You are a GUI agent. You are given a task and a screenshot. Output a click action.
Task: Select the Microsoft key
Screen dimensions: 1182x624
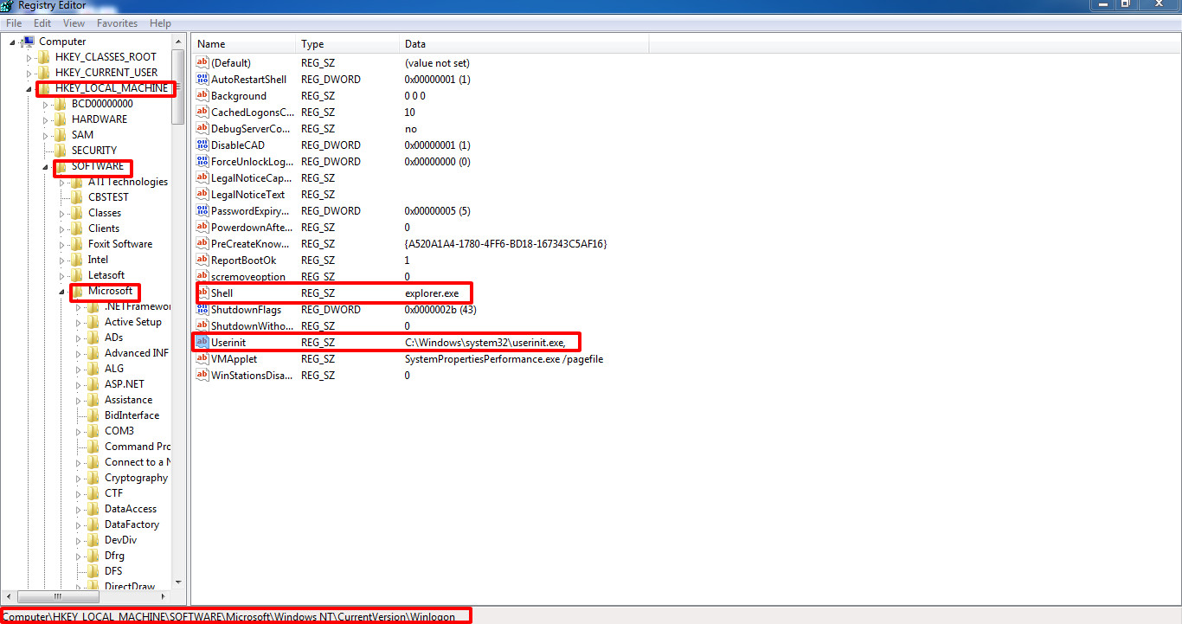coord(111,291)
